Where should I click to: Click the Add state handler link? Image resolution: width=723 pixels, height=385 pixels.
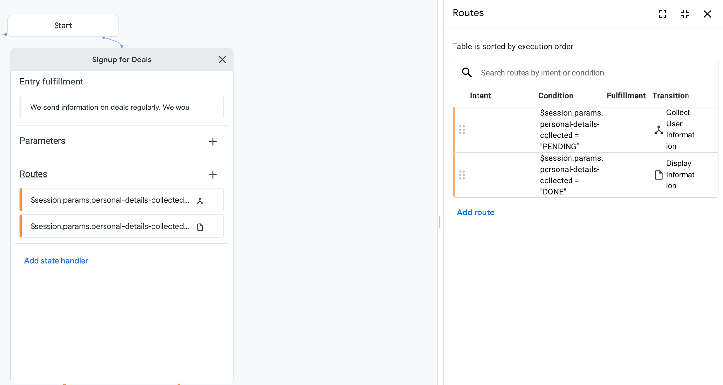click(x=56, y=261)
